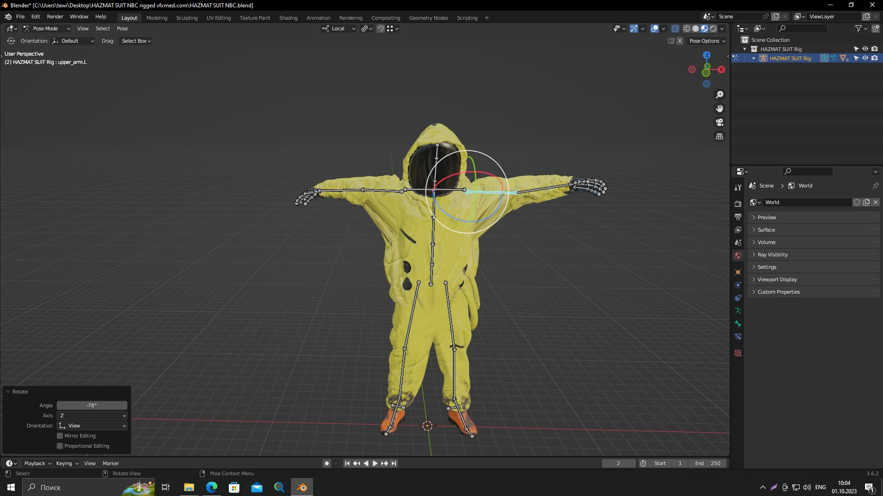Viewport: 883px width, 496px height.
Task: Open the Object properties tab
Action: [x=738, y=272]
